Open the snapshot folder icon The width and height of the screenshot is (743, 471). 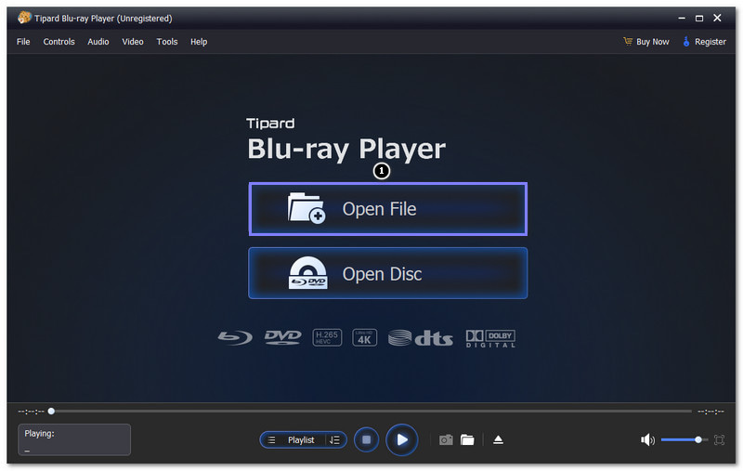point(467,440)
